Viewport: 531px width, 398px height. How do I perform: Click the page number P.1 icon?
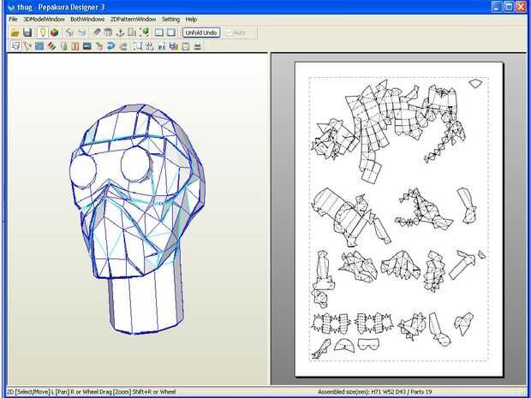[x=162, y=45]
